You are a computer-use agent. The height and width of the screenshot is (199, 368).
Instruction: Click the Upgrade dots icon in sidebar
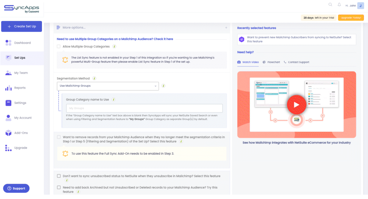pos(8,148)
